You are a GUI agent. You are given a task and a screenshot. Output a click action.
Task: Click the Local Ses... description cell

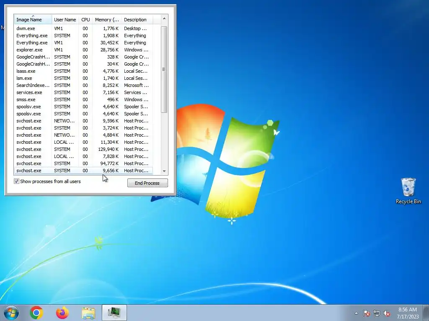point(136,78)
